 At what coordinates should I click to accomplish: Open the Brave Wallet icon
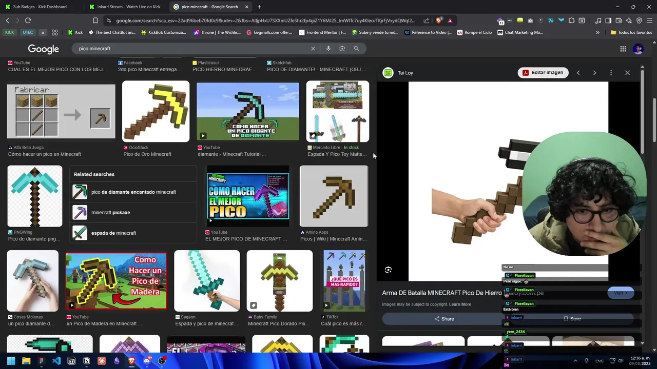[x=619, y=20]
